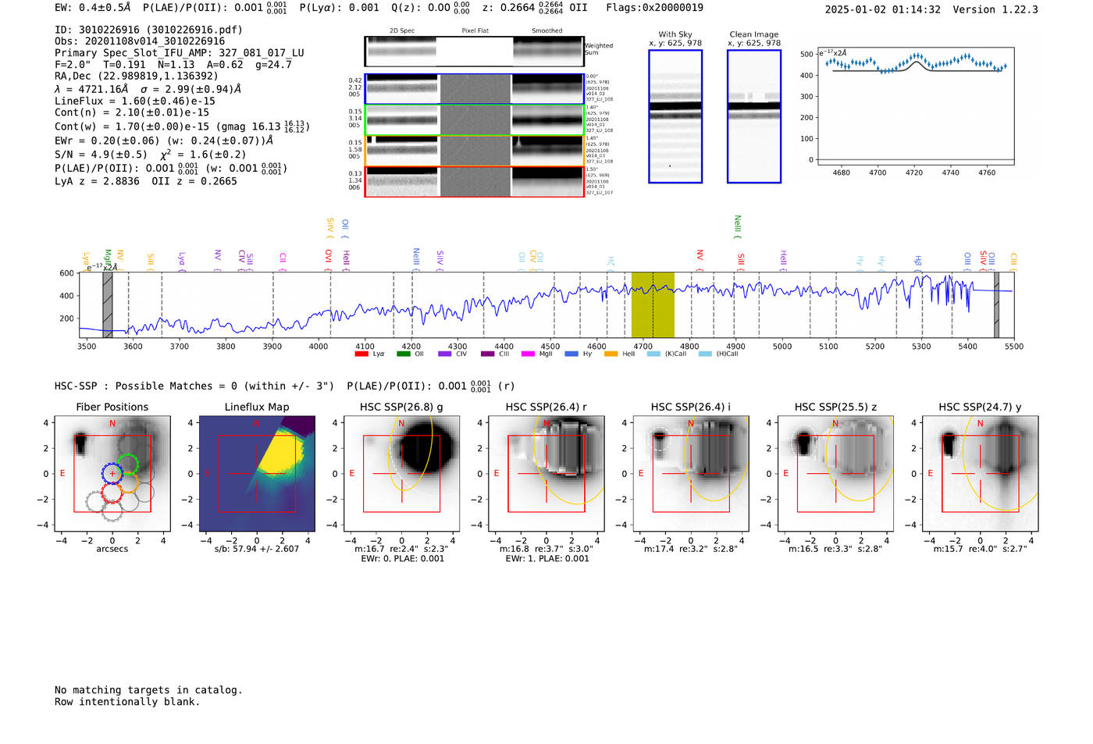
Task: Click the RA,Dec coordinates line
Action: click(137, 77)
